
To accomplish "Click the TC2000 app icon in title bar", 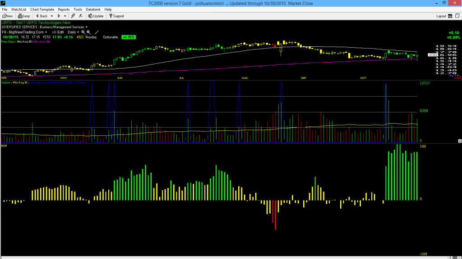I will pos(3,3).
